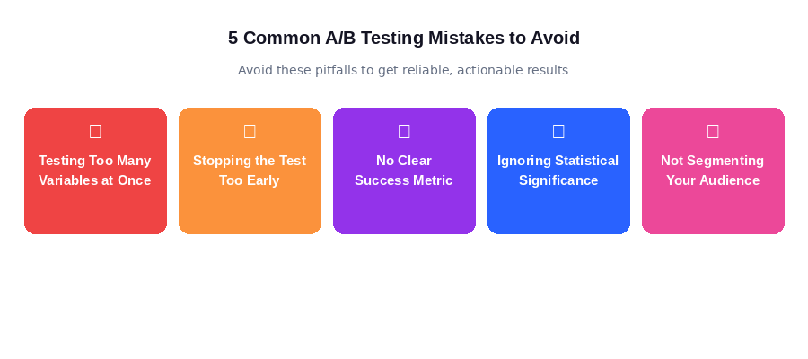
Task: Click the icon above "Testing Too Many Variables"
Action: tap(95, 131)
